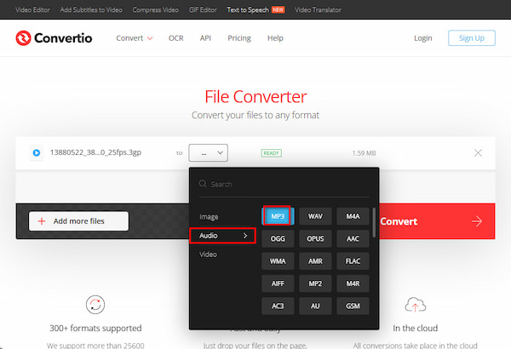This screenshot has width=511, height=349.
Task: Click the '300+ formats supported' text
Action: pyautogui.click(x=95, y=328)
